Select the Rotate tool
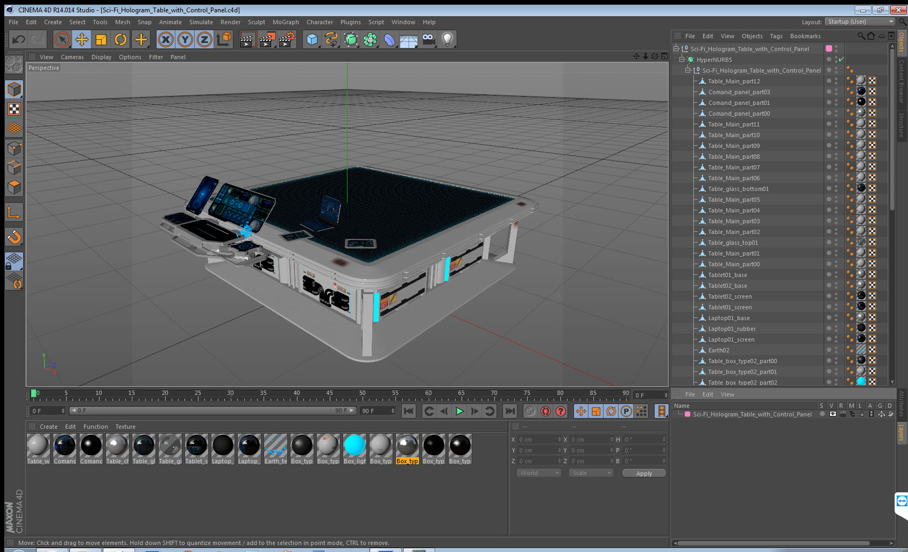Screen dimensions: 908x552 coord(120,39)
